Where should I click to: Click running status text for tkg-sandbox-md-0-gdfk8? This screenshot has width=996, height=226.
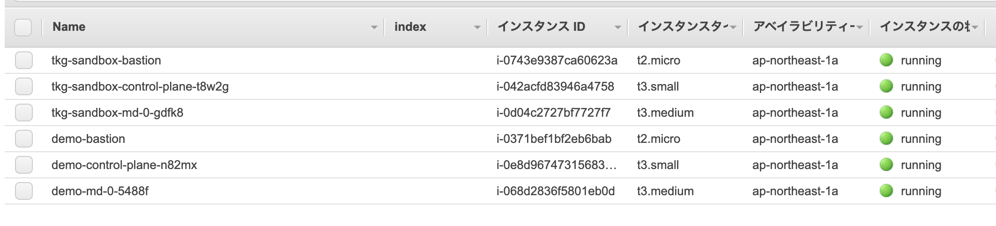921,113
